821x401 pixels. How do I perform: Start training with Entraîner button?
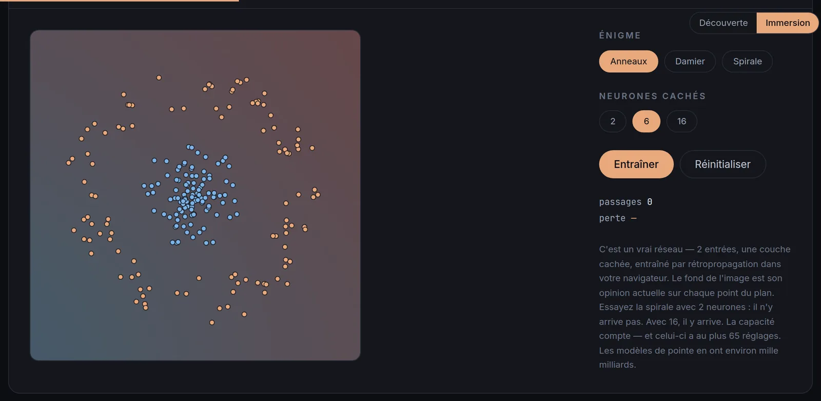(636, 164)
